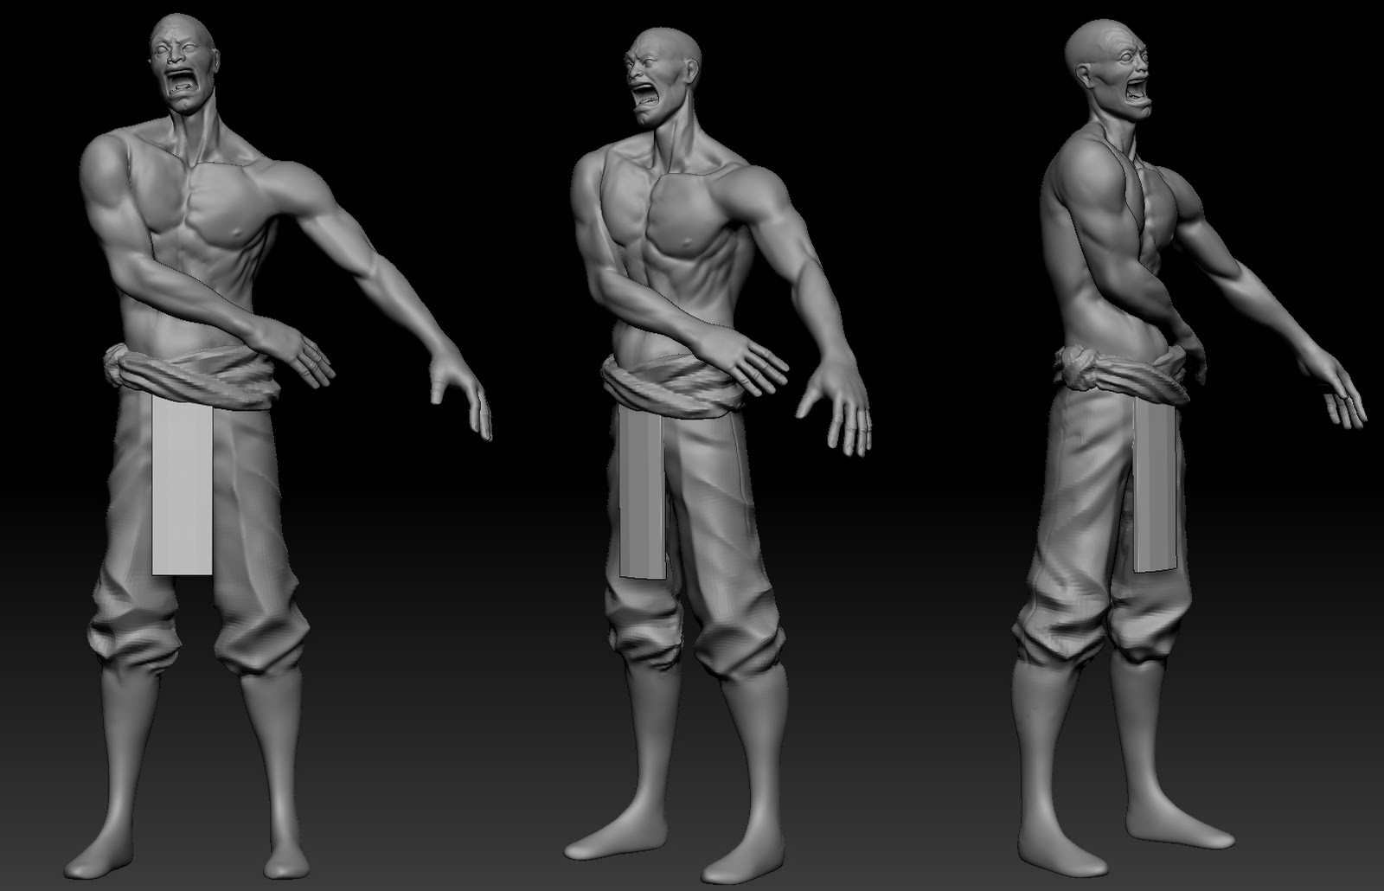The image size is (1384, 891).
Task: Select the gray placeholder plank on left figure
Action: pyautogui.click(x=183, y=484)
